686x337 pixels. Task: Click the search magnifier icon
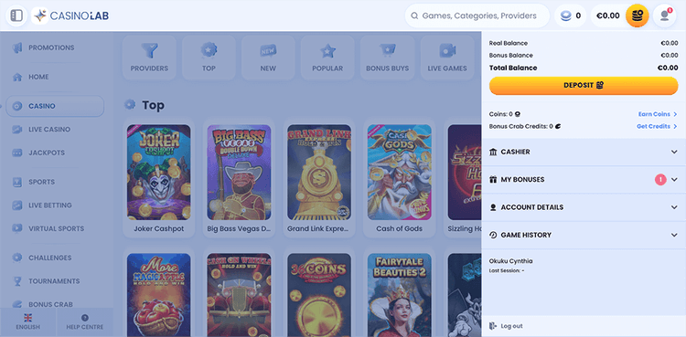[x=414, y=16]
